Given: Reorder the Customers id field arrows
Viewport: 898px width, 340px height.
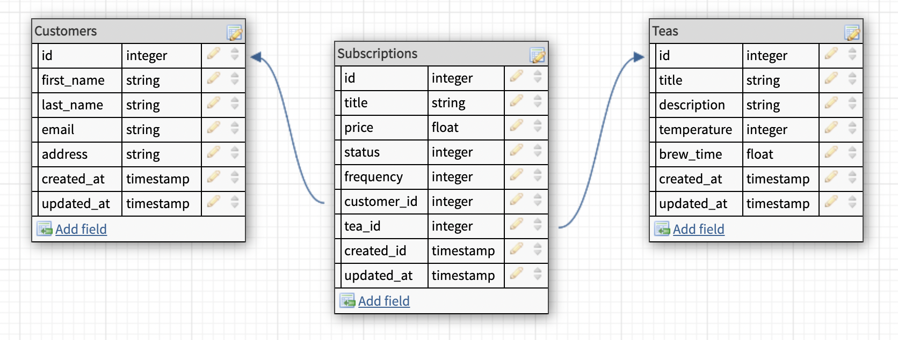Looking at the screenshot, I should coord(235,54).
